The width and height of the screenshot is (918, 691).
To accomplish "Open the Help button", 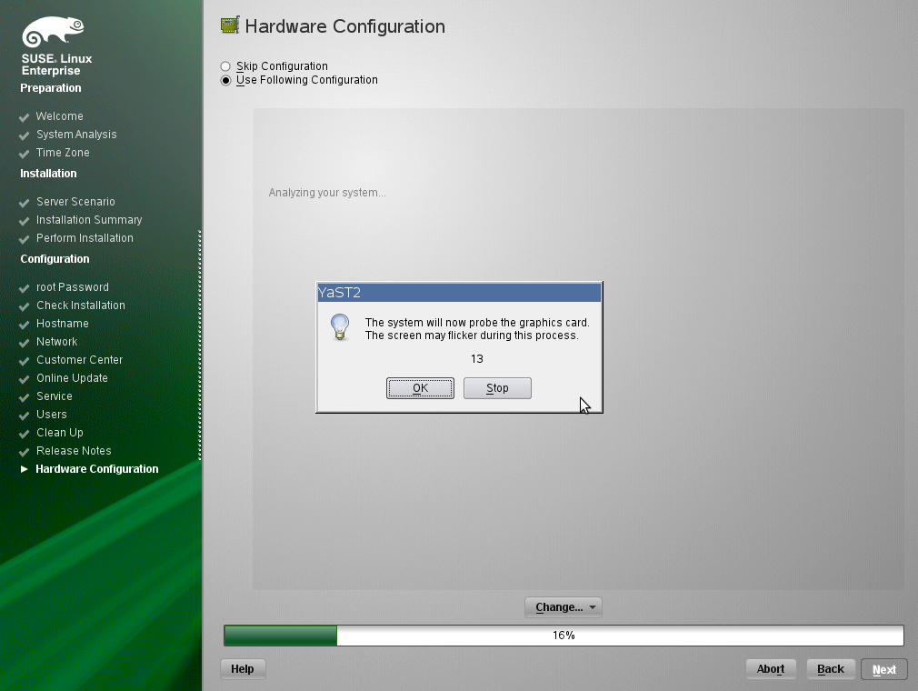I will point(243,669).
